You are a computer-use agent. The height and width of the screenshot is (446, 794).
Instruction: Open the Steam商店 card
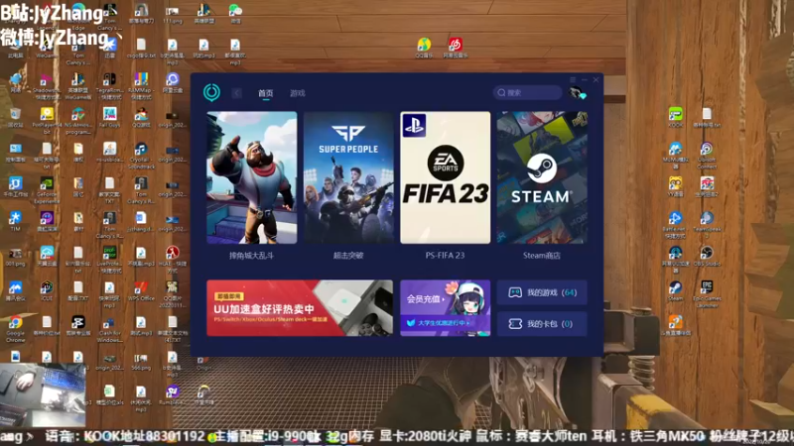click(542, 177)
